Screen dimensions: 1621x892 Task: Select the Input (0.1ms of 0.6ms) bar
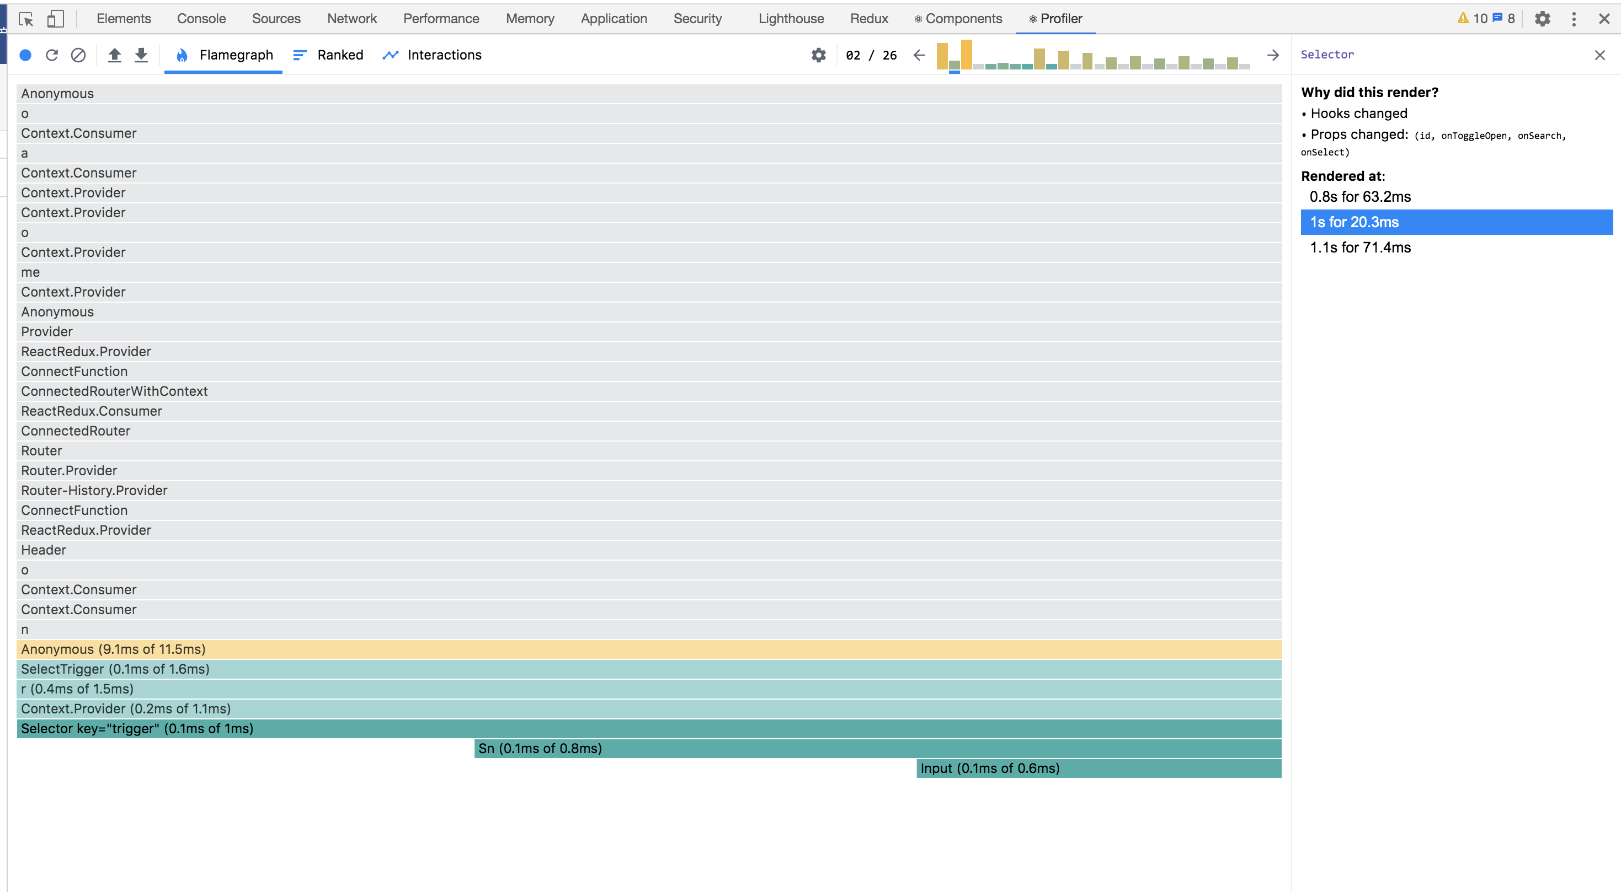(1099, 768)
